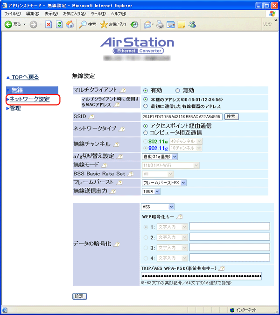This screenshot has height=315, width=280.
Task: Click help icon beside マルチクライアント label
Action: (123, 91)
